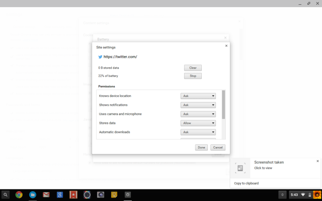This screenshot has height=201, width=322.
Task: Open Google Search shelf icon
Action: click(60, 195)
